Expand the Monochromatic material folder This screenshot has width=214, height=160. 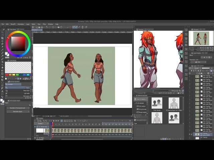click(136, 109)
